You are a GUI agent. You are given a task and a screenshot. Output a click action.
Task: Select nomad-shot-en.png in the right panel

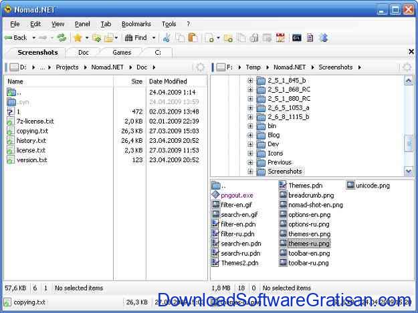click(x=316, y=205)
